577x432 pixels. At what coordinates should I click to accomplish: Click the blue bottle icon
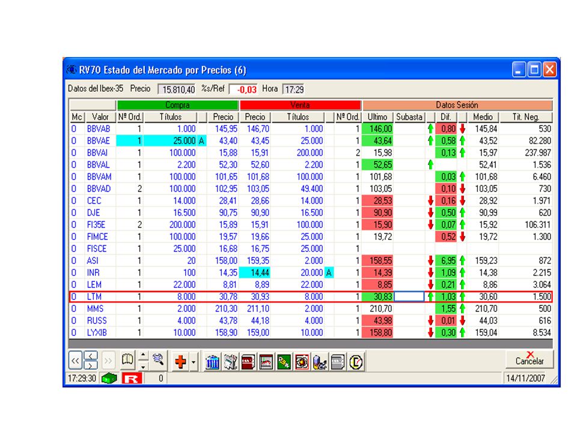tap(320, 362)
